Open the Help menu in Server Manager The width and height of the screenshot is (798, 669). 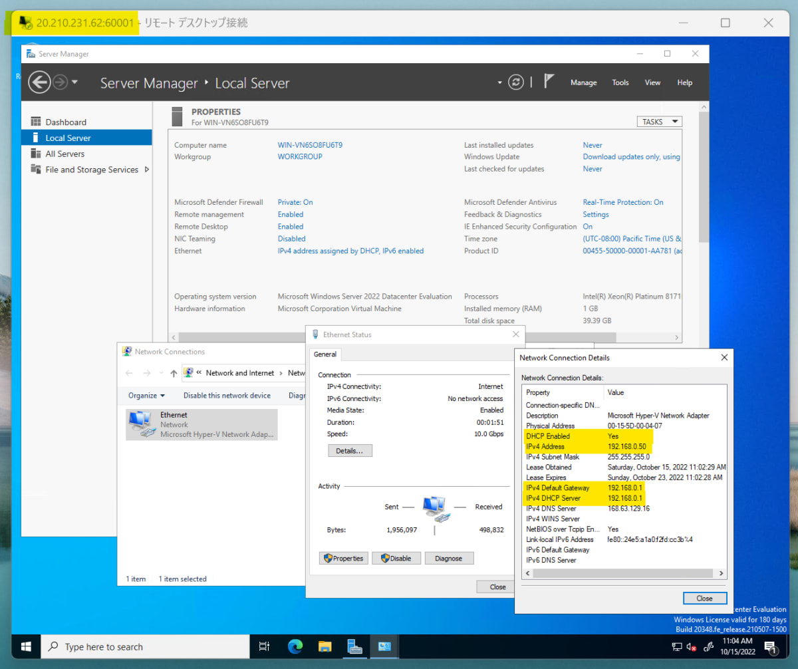point(685,82)
